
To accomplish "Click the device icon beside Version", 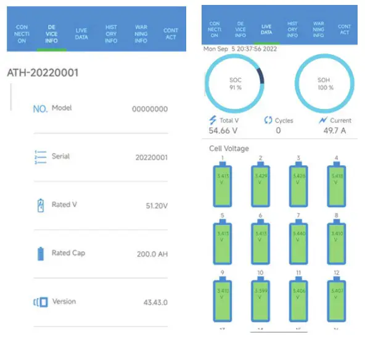I will [x=41, y=302].
